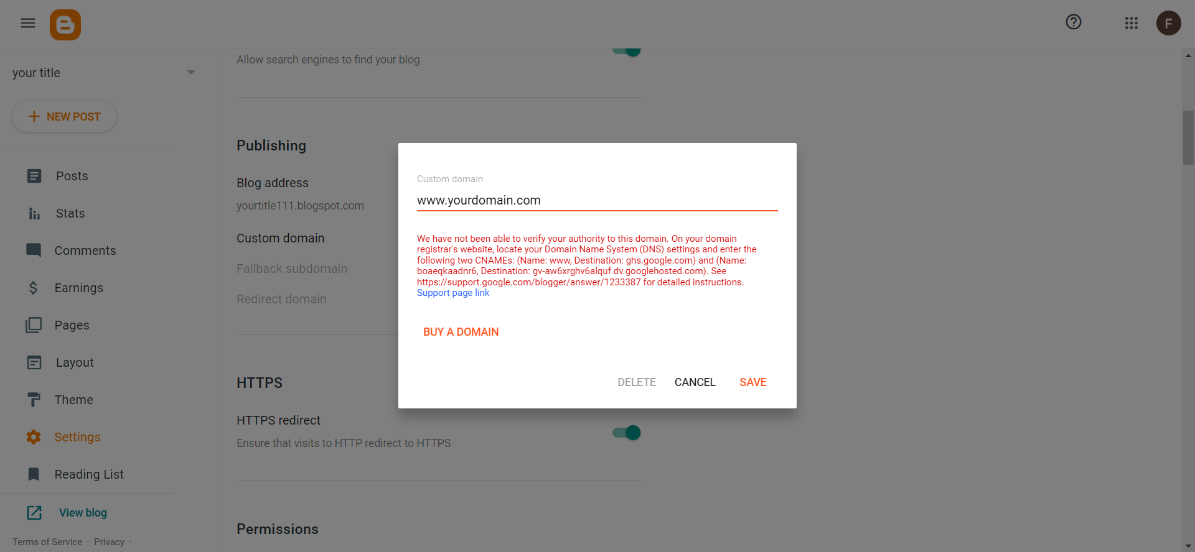Open the Comments menu item
Image resolution: width=1195 pixels, height=552 pixels.
tap(85, 251)
